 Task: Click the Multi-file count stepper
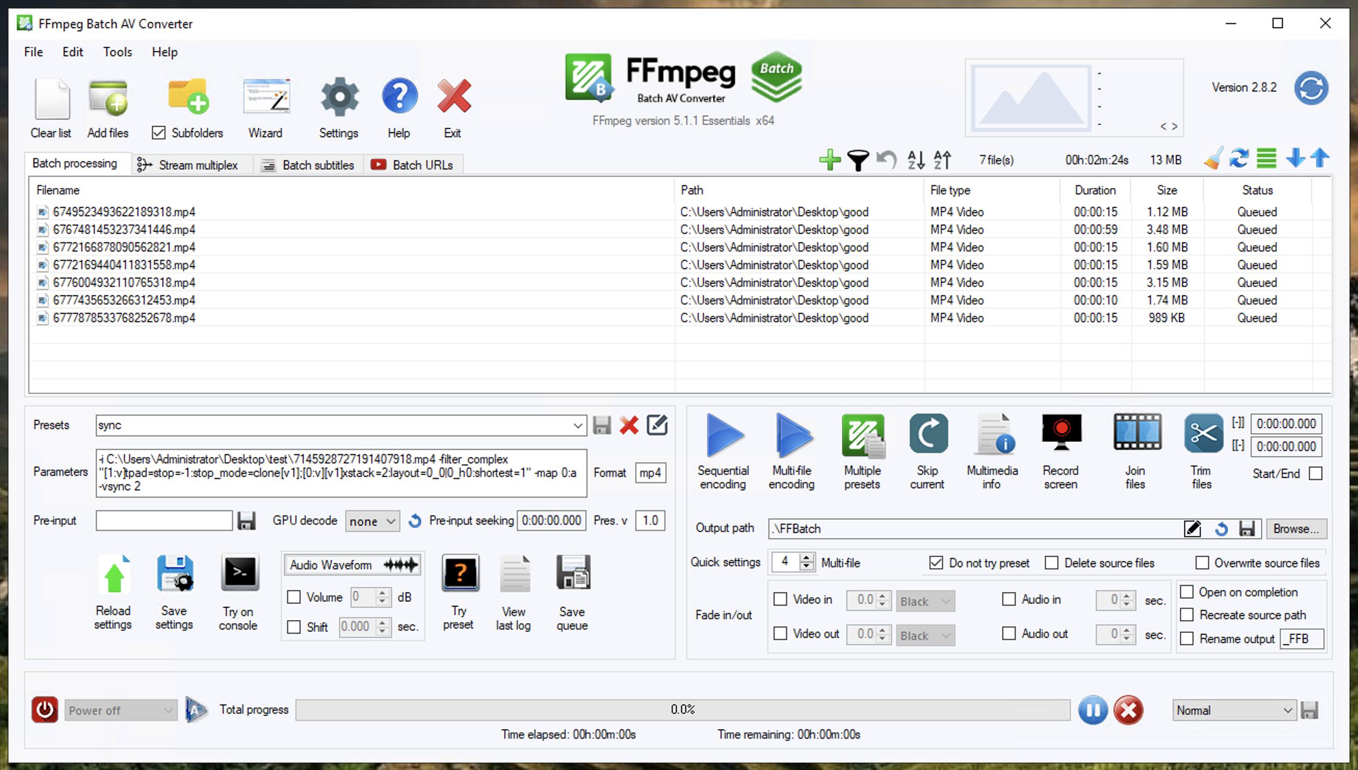coord(806,562)
